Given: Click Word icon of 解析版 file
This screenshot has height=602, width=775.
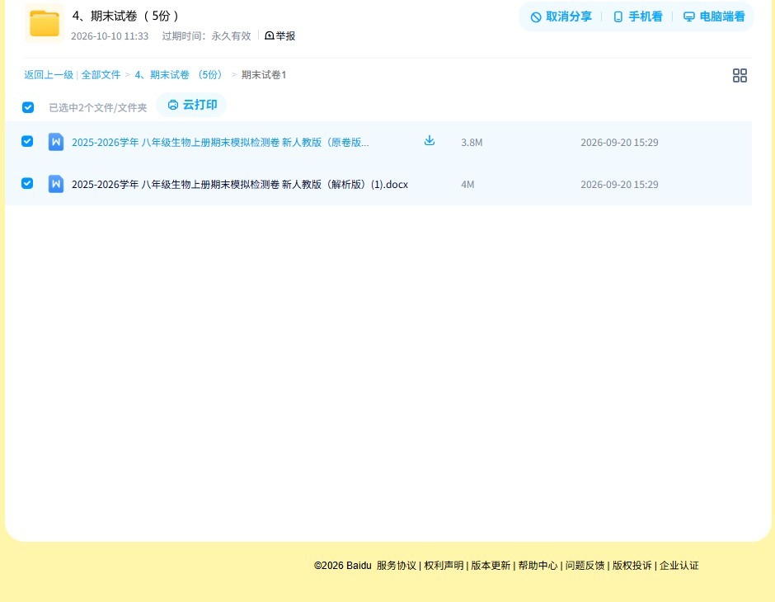Looking at the screenshot, I should [x=56, y=184].
